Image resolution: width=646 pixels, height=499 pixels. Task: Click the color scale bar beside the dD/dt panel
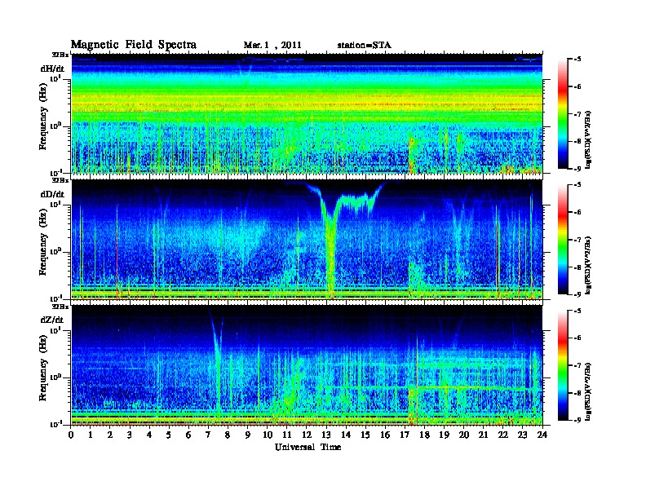click(x=563, y=240)
